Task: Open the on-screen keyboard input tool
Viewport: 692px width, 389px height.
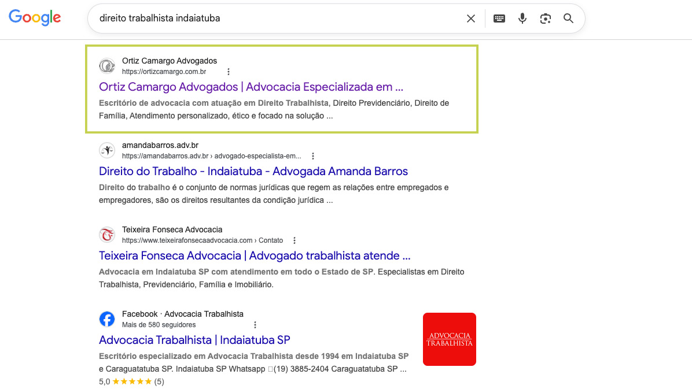Action: [x=499, y=18]
